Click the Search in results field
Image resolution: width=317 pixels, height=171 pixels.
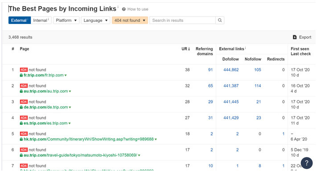(x=182, y=20)
